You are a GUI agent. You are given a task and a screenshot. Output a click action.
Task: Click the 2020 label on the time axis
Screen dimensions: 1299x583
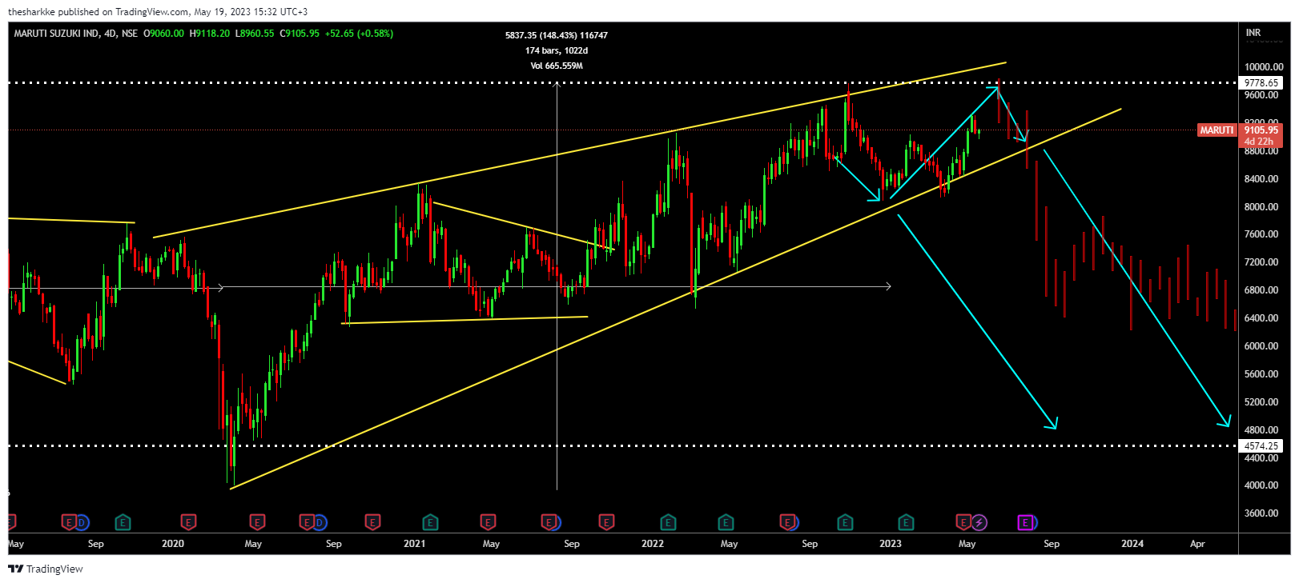[x=173, y=544]
